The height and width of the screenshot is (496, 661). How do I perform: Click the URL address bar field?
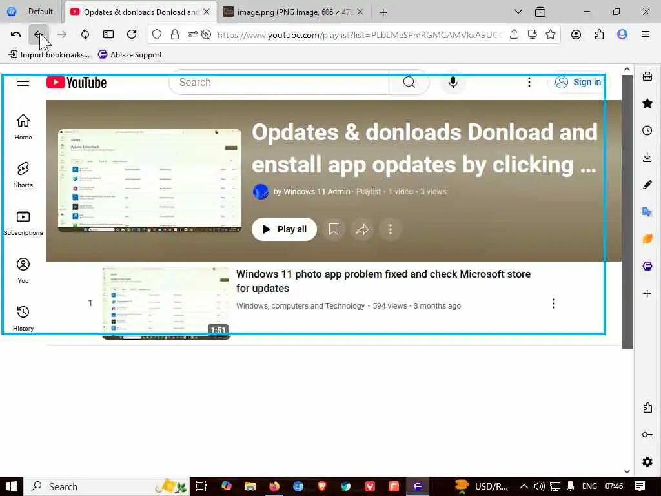click(x=359, y=35)
